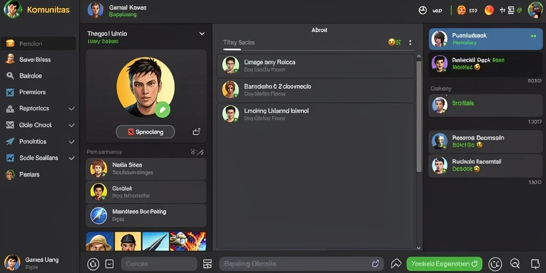546x273 pixels.
Task: Expand the Sodle Seallians section chevron
Action: click(x=71, y=158)
